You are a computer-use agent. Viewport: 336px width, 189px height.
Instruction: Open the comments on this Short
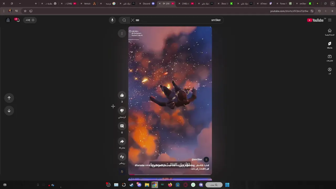click(122, 126)
